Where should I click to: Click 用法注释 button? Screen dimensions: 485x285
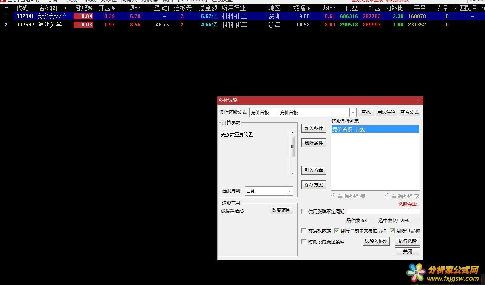pyautogui.click(x=386, y=112)
